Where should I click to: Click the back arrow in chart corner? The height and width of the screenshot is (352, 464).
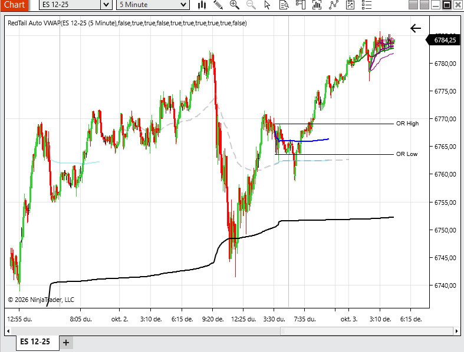(416, 28)
